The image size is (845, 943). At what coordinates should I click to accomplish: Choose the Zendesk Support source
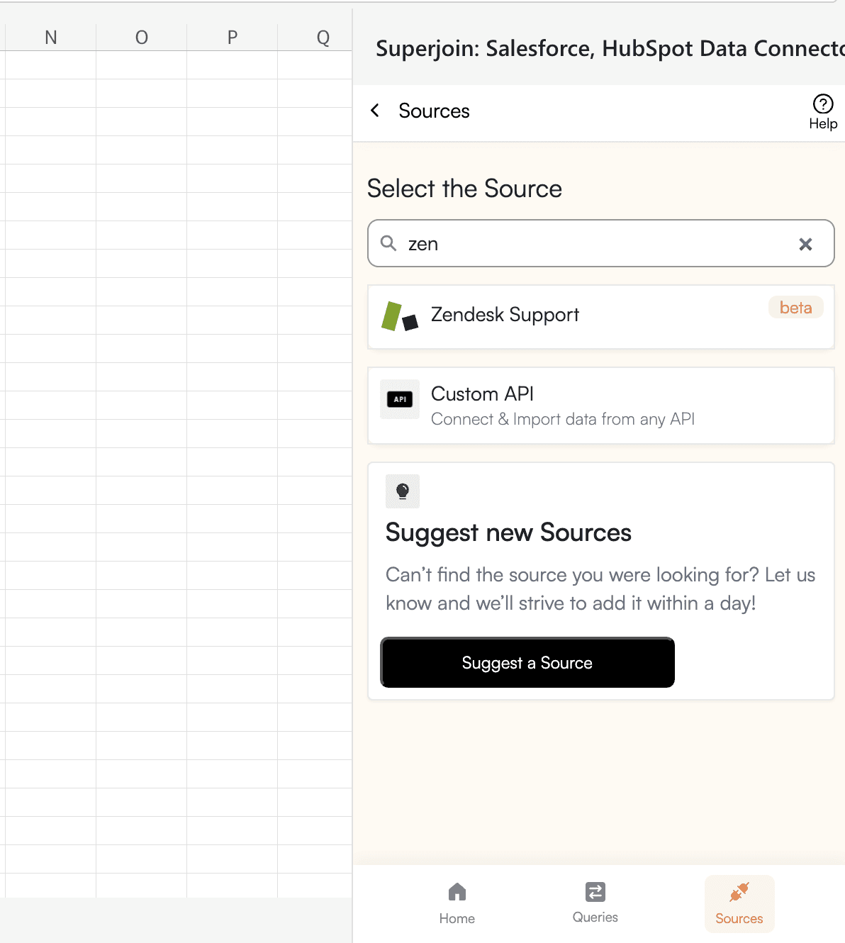point(600,316)
